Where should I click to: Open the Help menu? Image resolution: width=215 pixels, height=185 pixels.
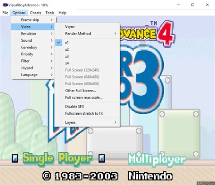pyautogui.click(x=63, y=13)
